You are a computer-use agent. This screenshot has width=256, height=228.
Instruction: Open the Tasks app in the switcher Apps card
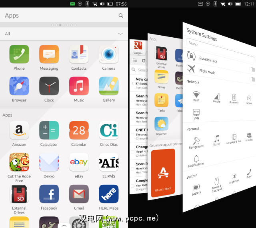[x=161, y=100]
